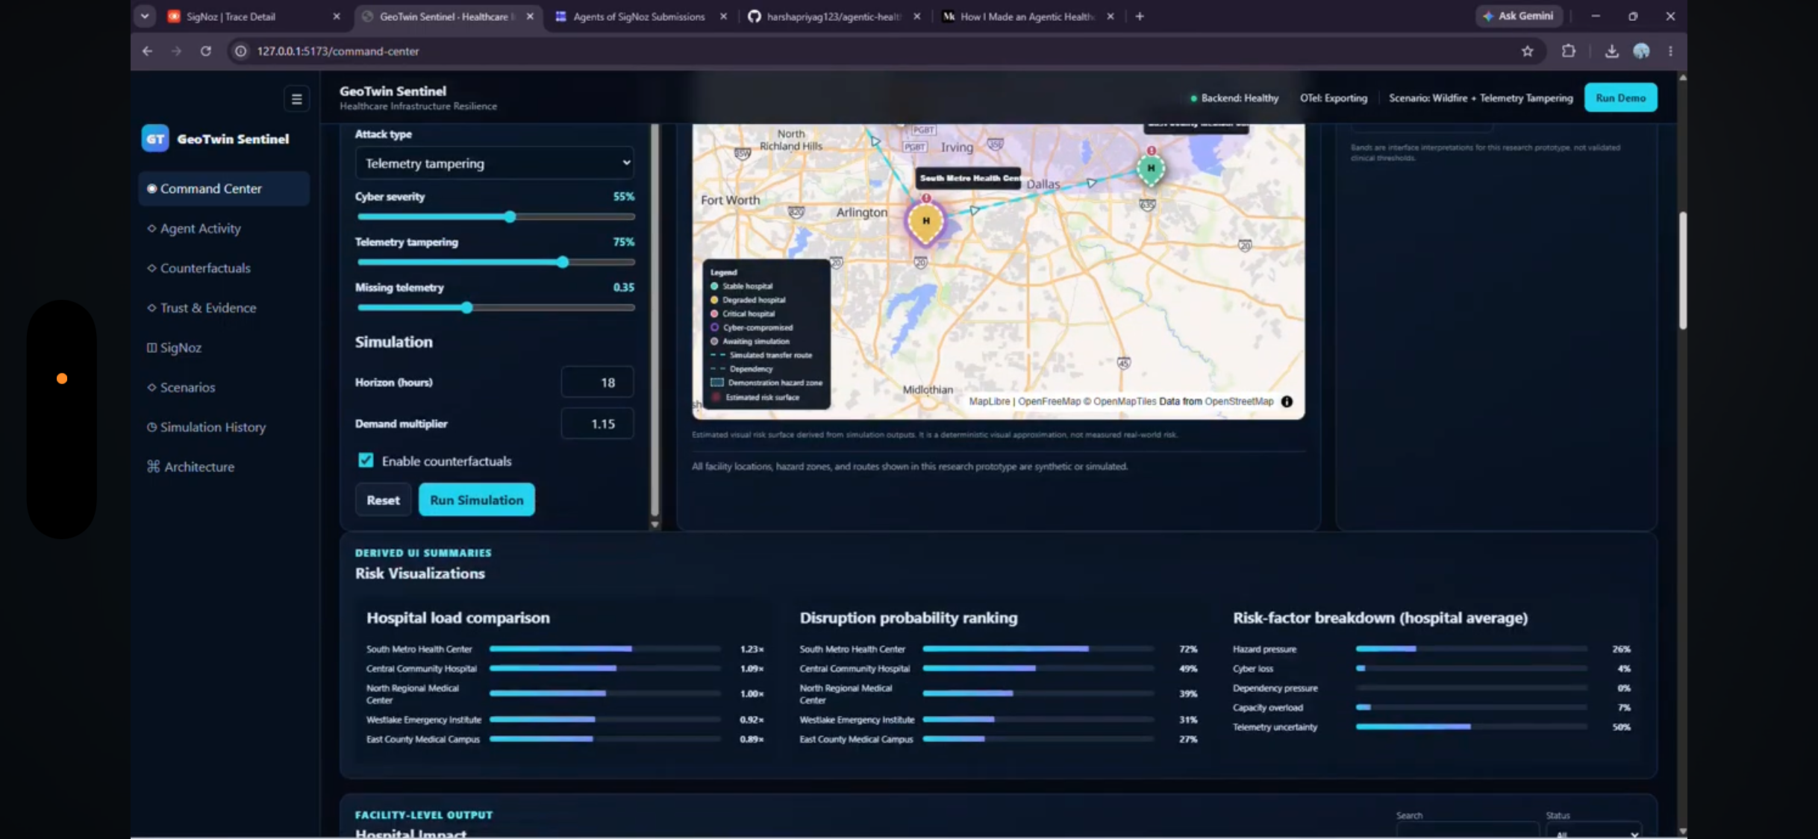Reload the page with the refresh icon

206,51
